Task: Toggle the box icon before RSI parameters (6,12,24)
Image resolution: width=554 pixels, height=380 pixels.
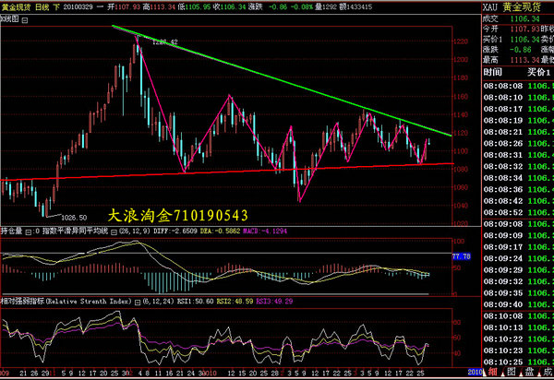Action: [x=138, y=303]
